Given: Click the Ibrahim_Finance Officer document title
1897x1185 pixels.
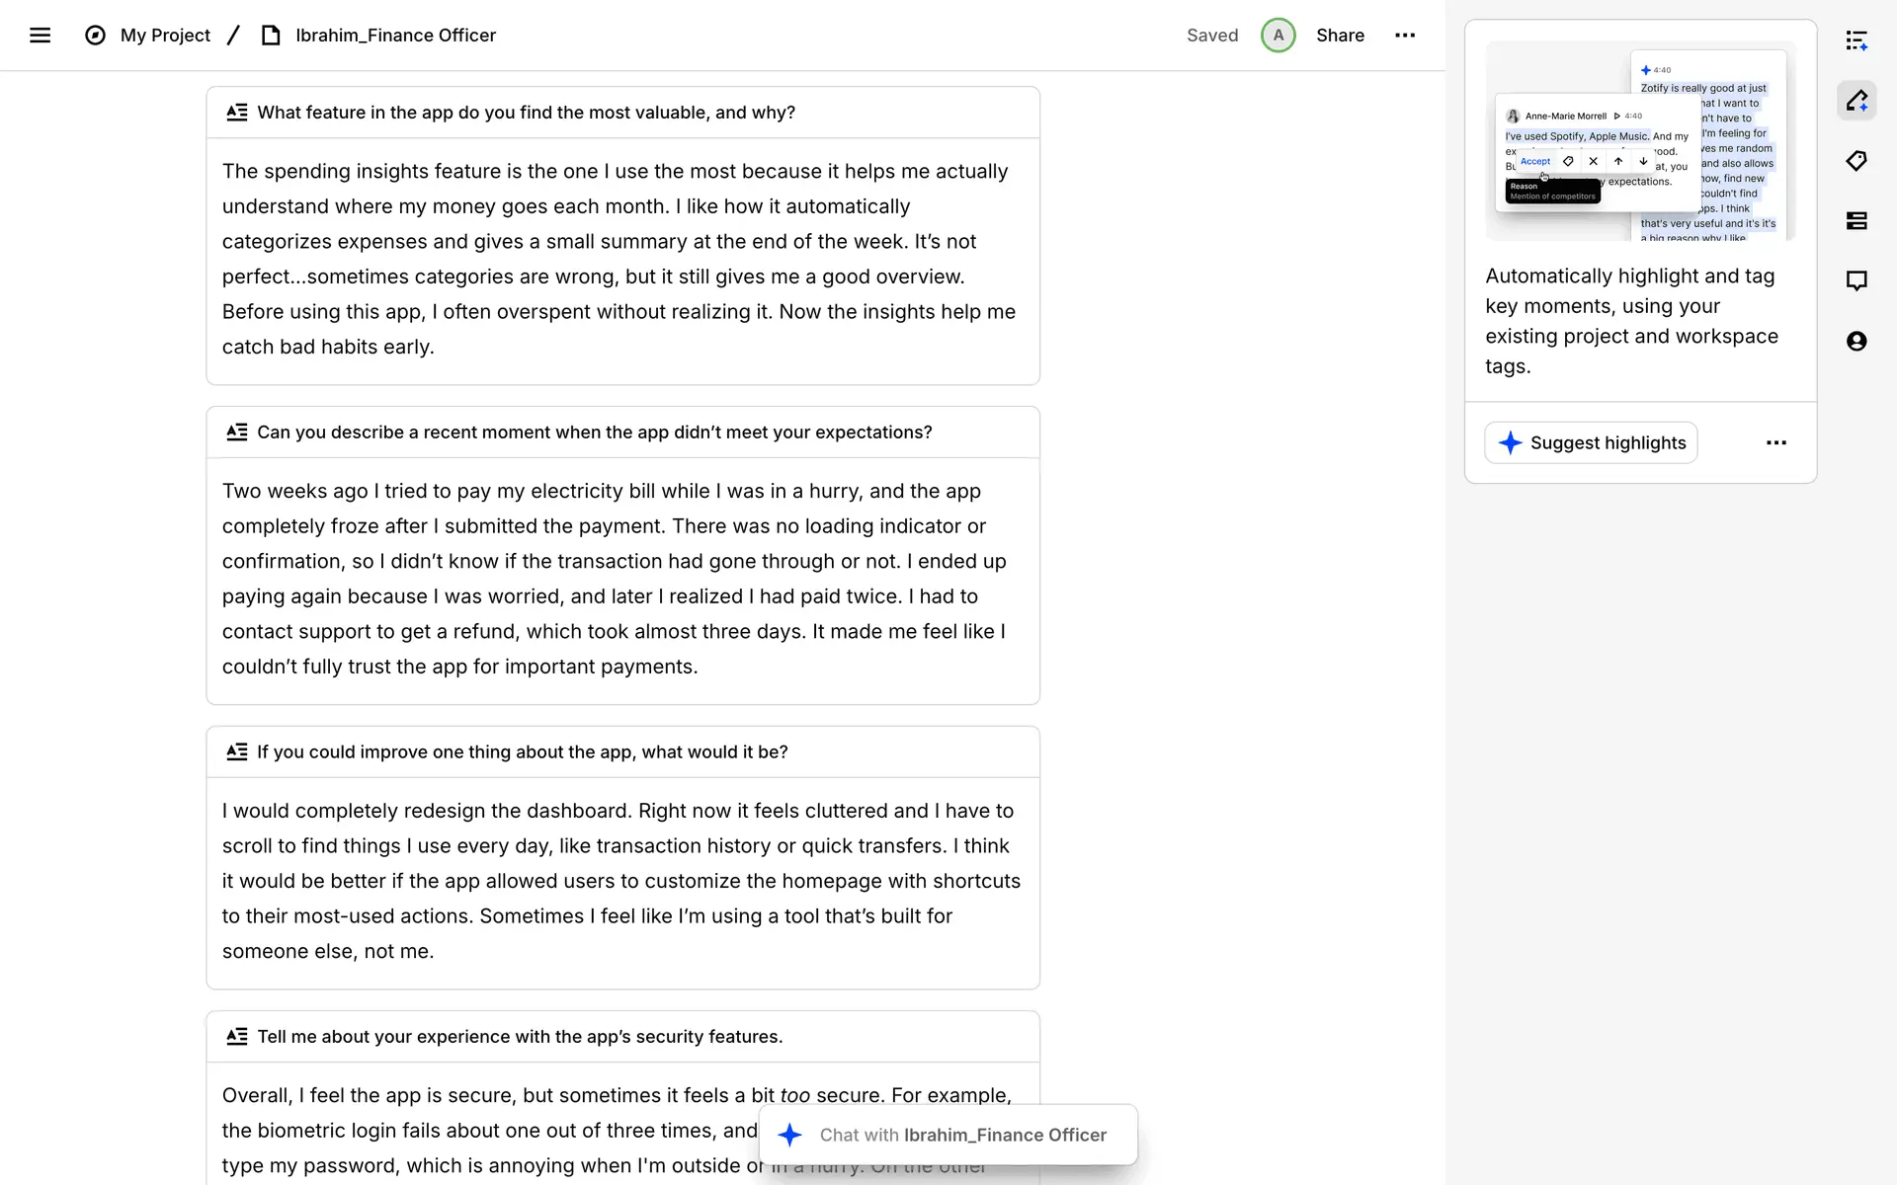Looking at the screenshot, I should 395,36.
